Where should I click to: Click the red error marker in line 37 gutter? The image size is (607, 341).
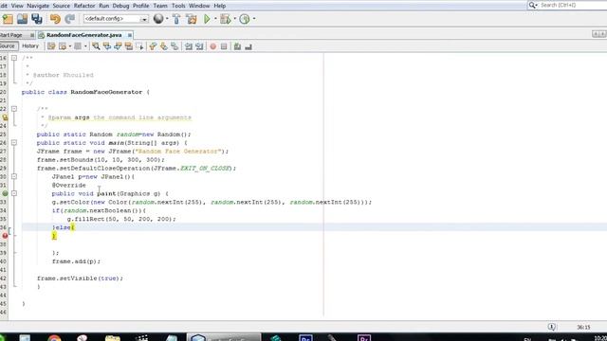(x=5, y=236)
